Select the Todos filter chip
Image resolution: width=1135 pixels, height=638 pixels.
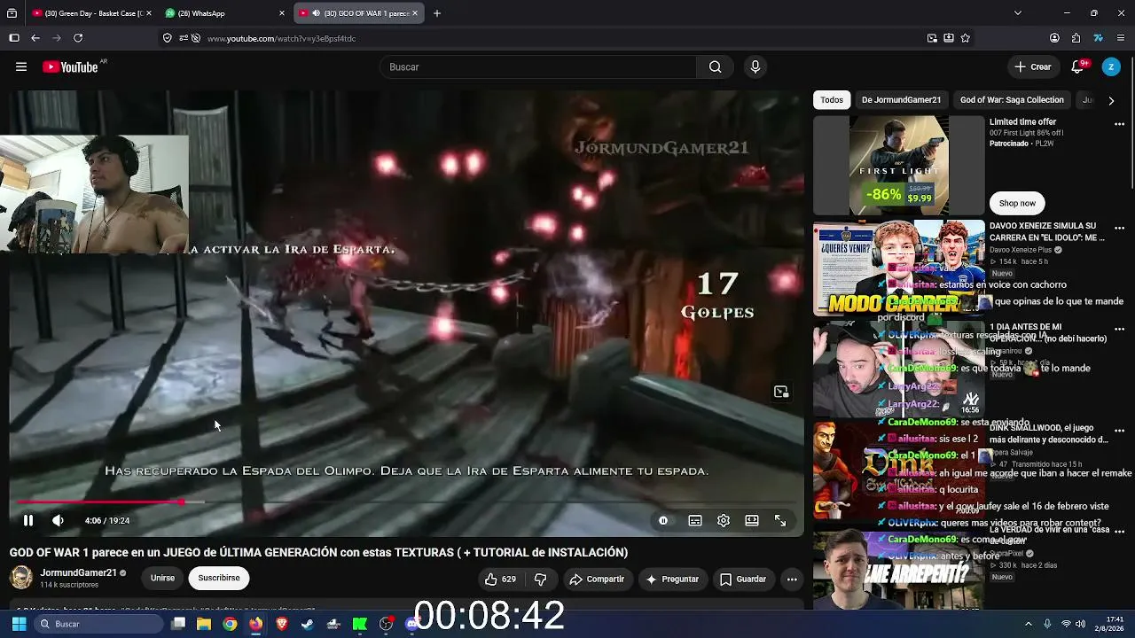pos(832,100)
